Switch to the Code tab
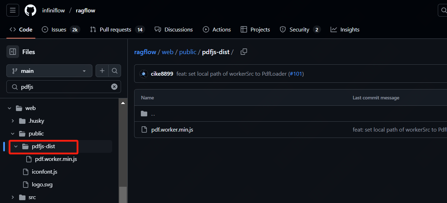447x203 pixels. point(21,30)
